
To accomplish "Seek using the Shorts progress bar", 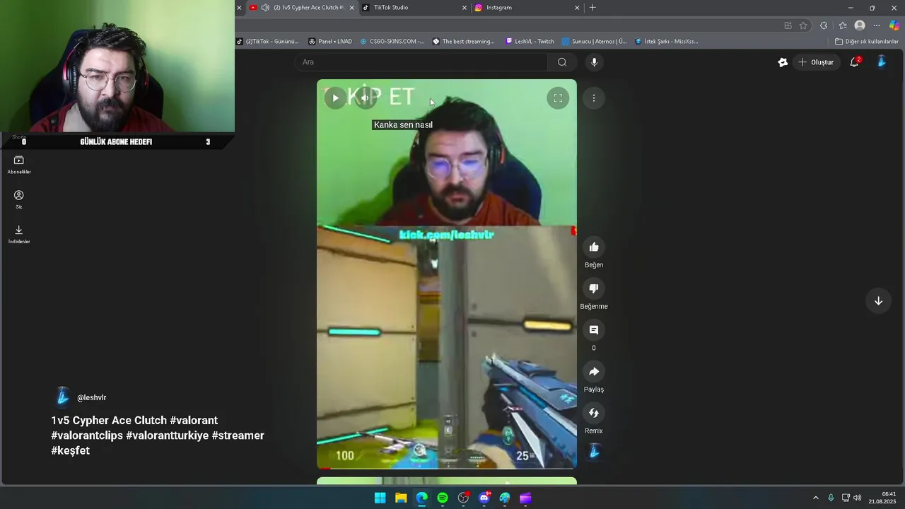I will pos(447,467).
